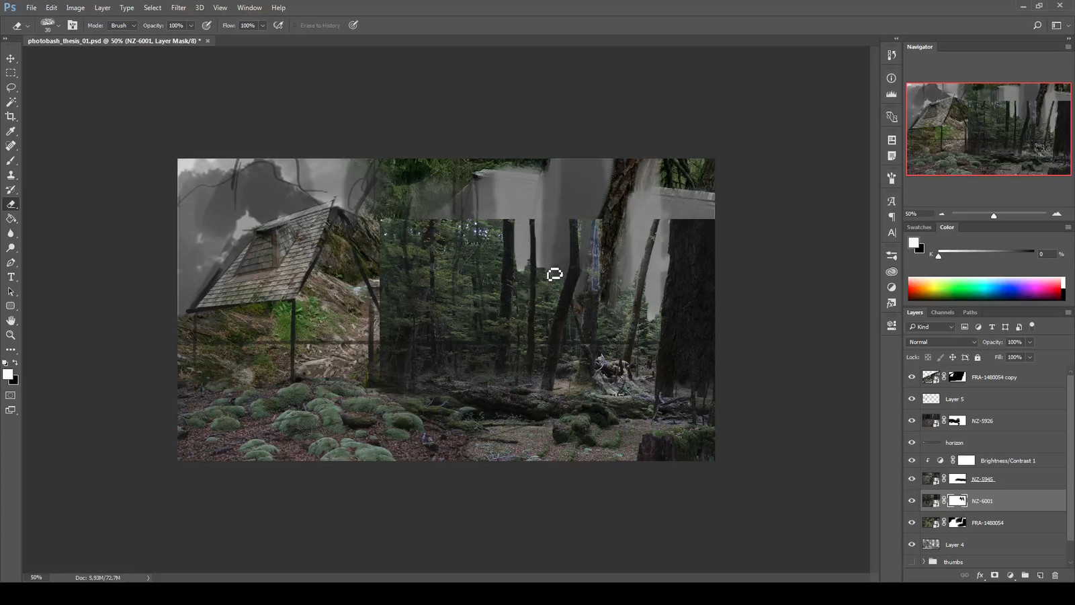Open the Window menu
The image size is (1075, 605).
point(249,7)
